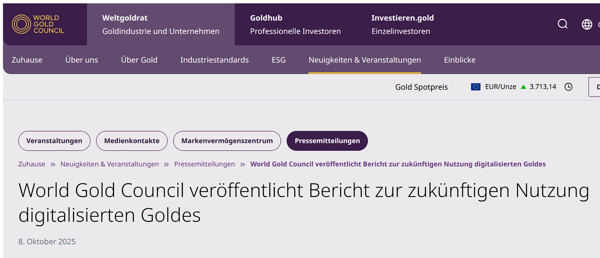Click the current article breadcrumb title

398,164
